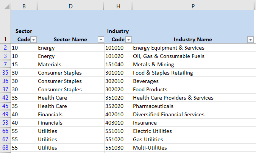256x153 pixels.
Task: Select row 49 header
Action: [5, 114]
